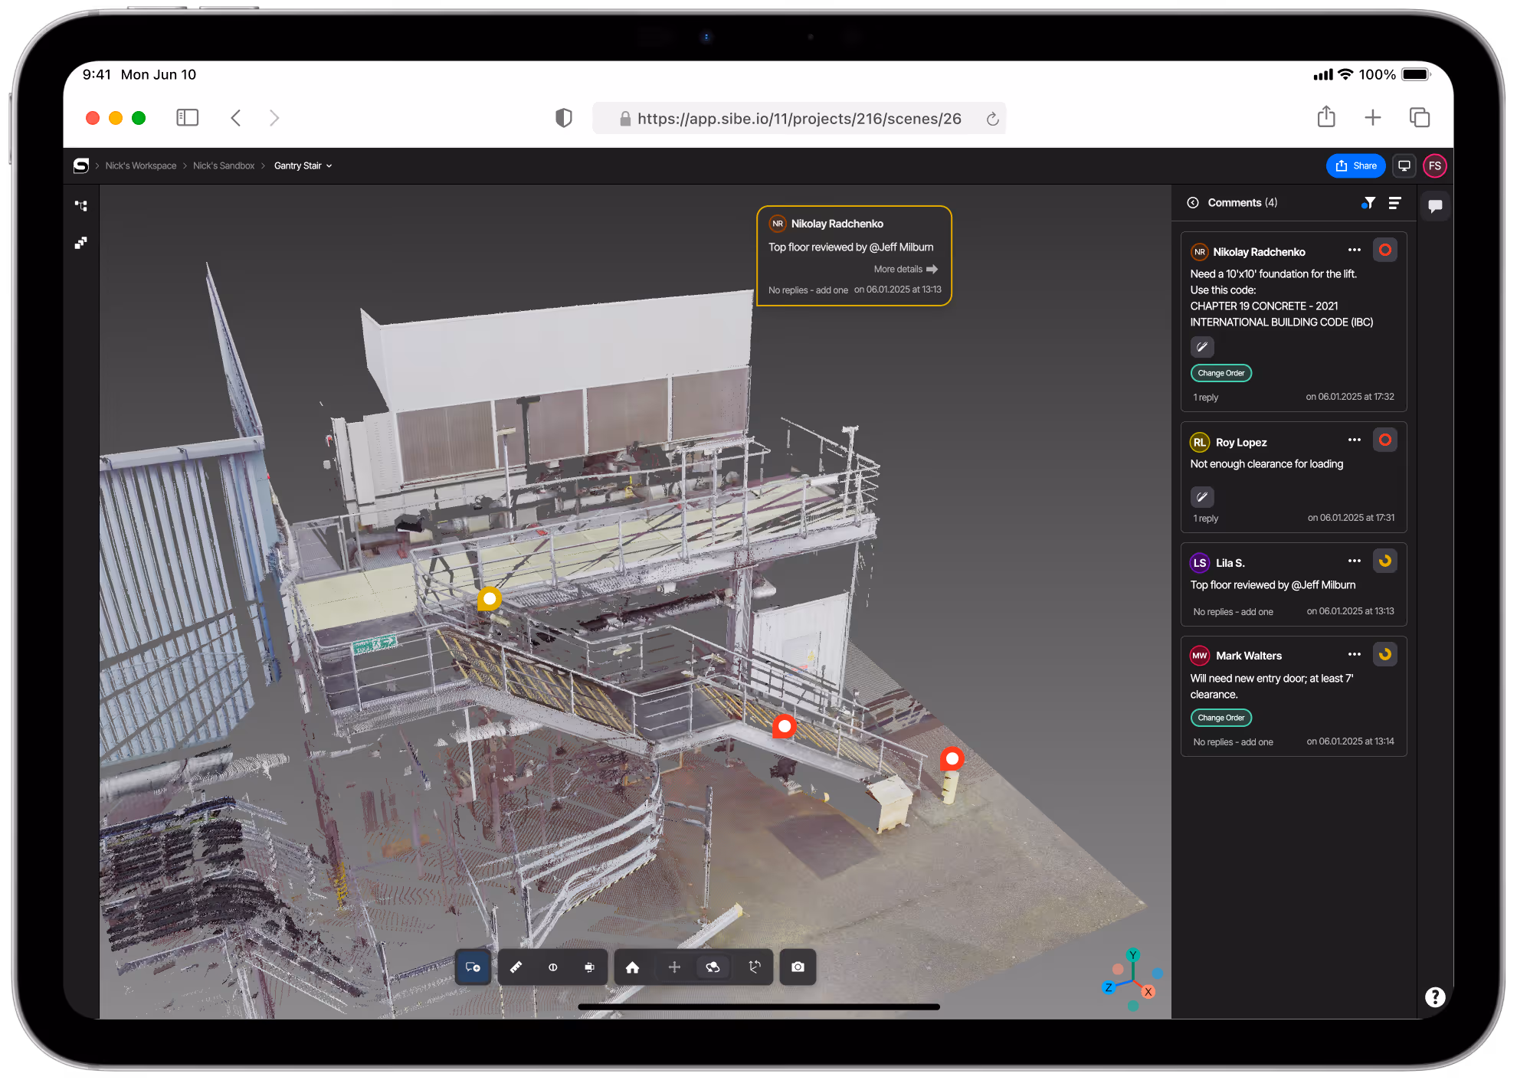Toggle the section split view tool

coord(552,967)
